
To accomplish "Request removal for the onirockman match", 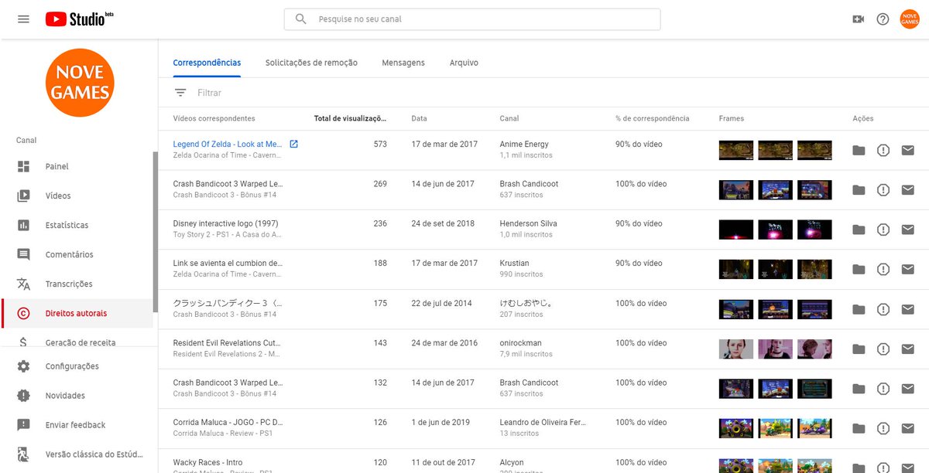I will pos(883,349).
